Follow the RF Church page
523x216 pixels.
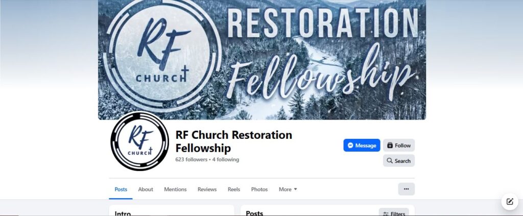pos(399,146)
